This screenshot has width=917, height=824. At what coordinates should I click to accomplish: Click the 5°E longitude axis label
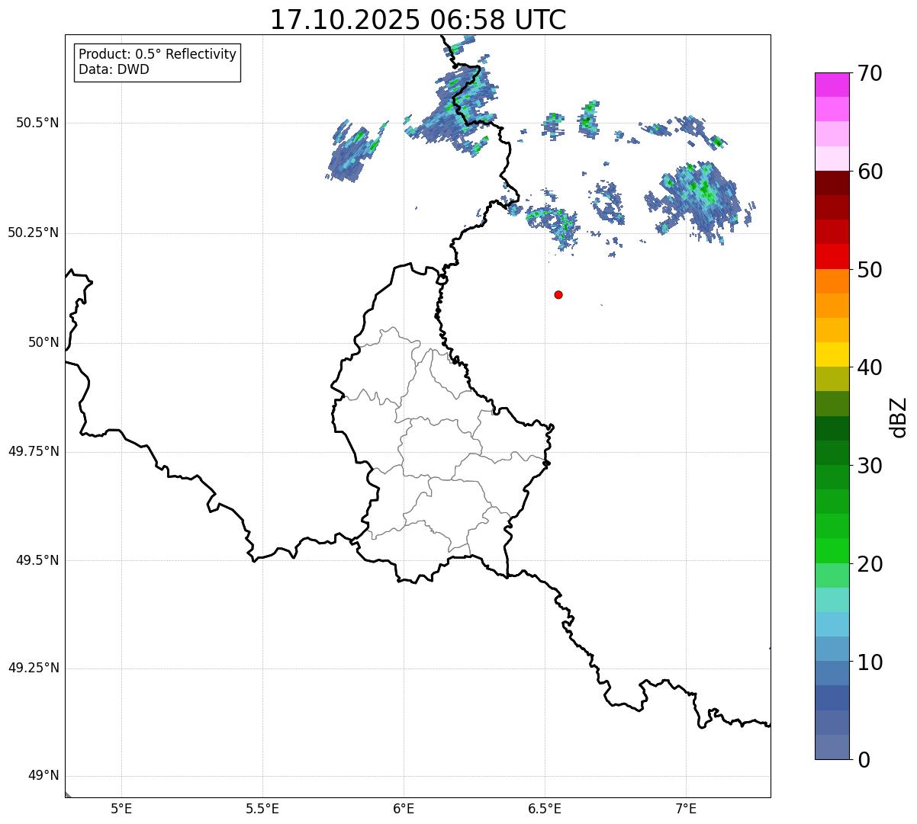(121, 808)
